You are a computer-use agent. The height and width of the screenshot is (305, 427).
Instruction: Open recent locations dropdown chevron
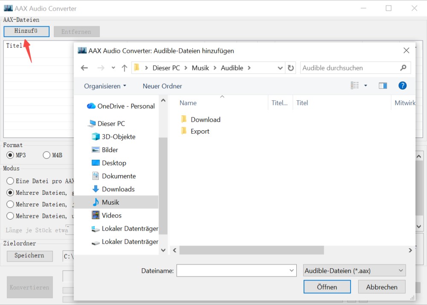pos(113,68)
